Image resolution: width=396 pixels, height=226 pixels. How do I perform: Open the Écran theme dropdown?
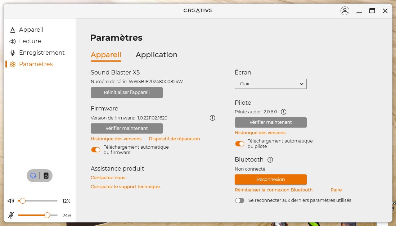point(270,84)
